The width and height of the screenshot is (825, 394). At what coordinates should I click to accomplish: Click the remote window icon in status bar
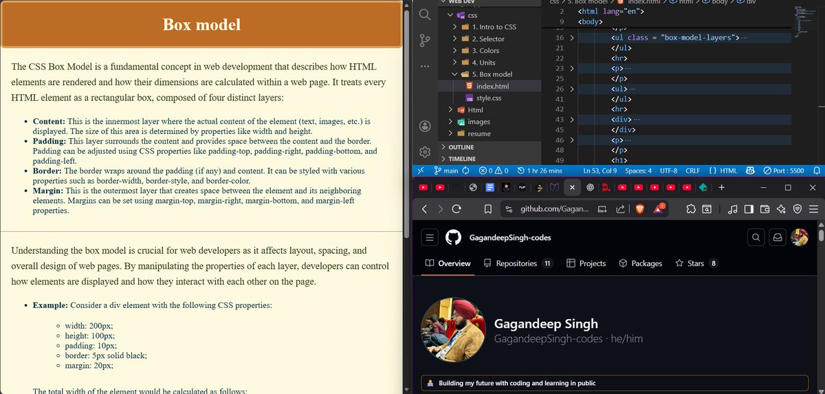(x=421, y=171)
